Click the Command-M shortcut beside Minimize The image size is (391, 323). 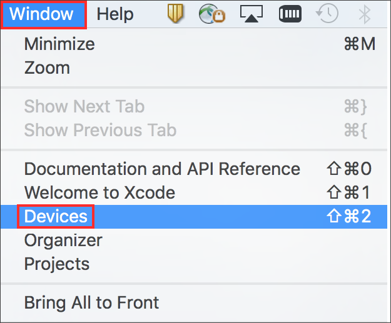[360, 44]
